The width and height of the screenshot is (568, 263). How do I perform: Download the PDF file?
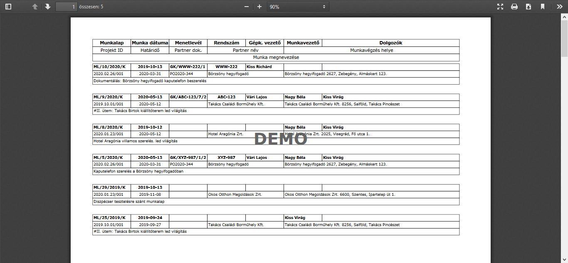click(x=528, y=7)
